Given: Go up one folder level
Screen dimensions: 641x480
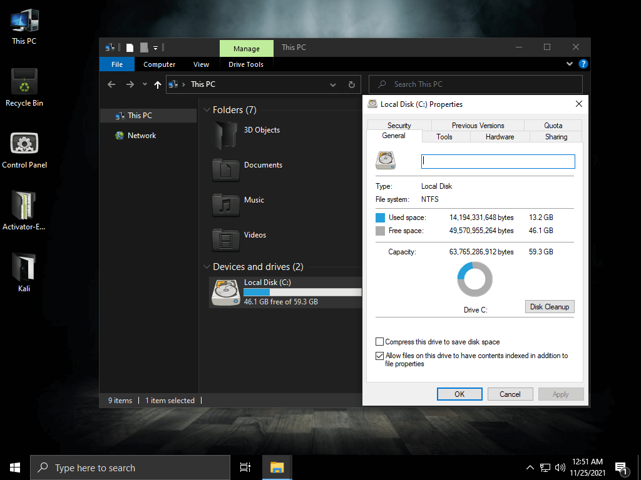Looking at the screenshot, I should pyautogui.click(x=157, y=84).
